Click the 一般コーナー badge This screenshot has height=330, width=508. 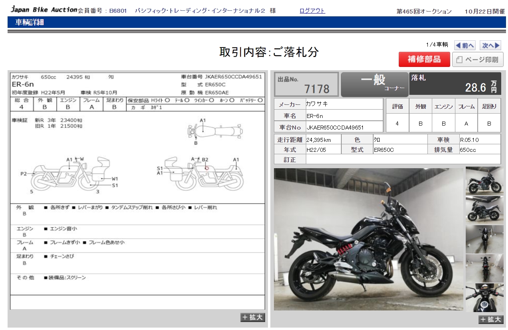tap(374, 84)
